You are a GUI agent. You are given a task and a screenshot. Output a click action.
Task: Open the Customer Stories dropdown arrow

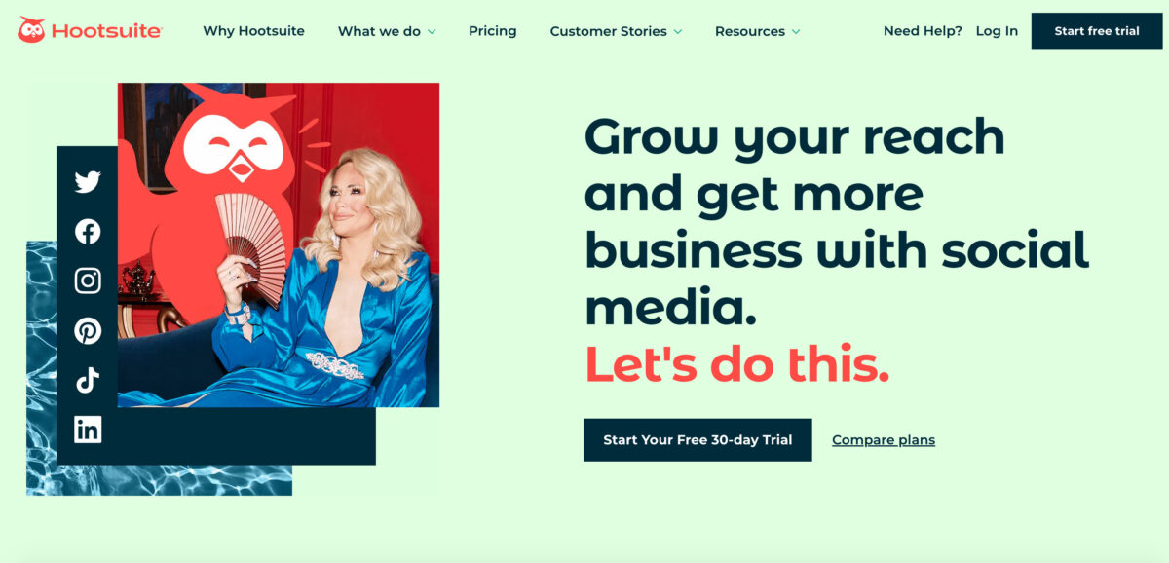click(x=677, y=32)
